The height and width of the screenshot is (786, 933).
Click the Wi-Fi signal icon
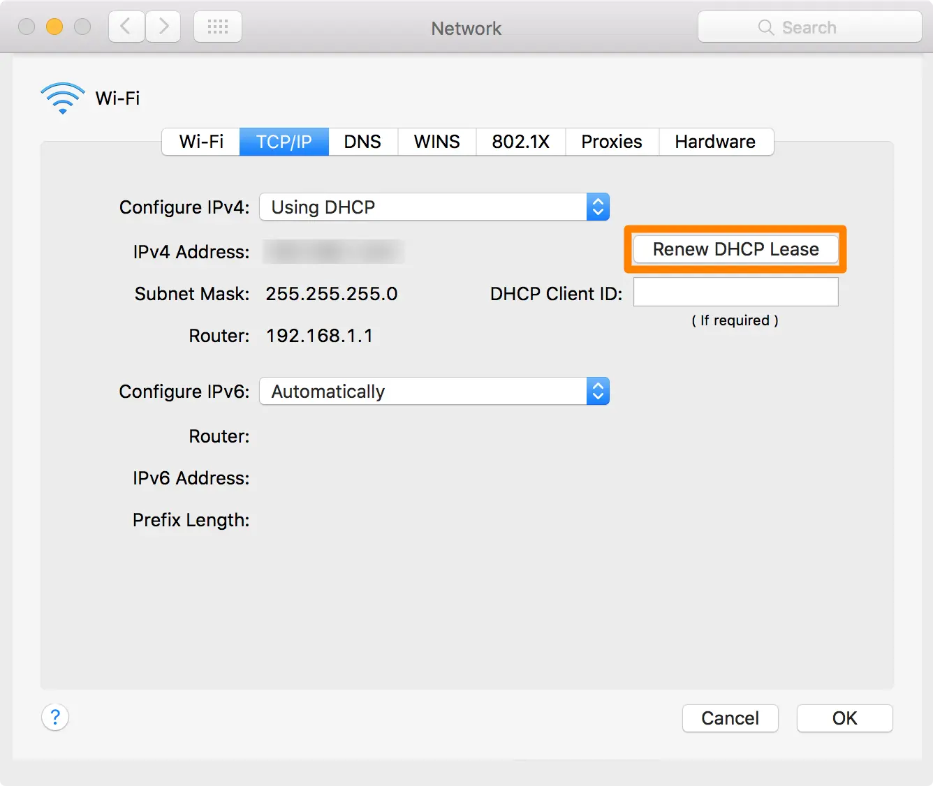[63, 98]
